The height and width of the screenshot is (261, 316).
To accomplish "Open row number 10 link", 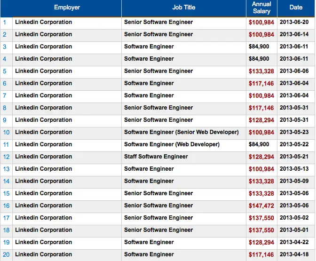I will pos(6,133).
